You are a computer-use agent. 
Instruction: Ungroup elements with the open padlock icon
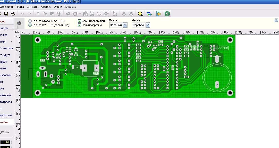[x=131, y=14]
